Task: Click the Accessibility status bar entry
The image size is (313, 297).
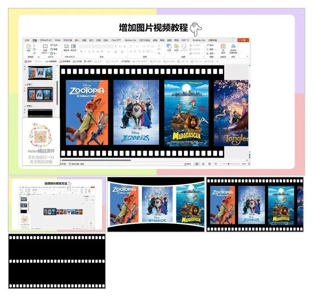Action: tap(76, 164)
